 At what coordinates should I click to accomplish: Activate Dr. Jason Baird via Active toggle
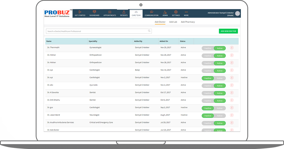pos(220,116)
